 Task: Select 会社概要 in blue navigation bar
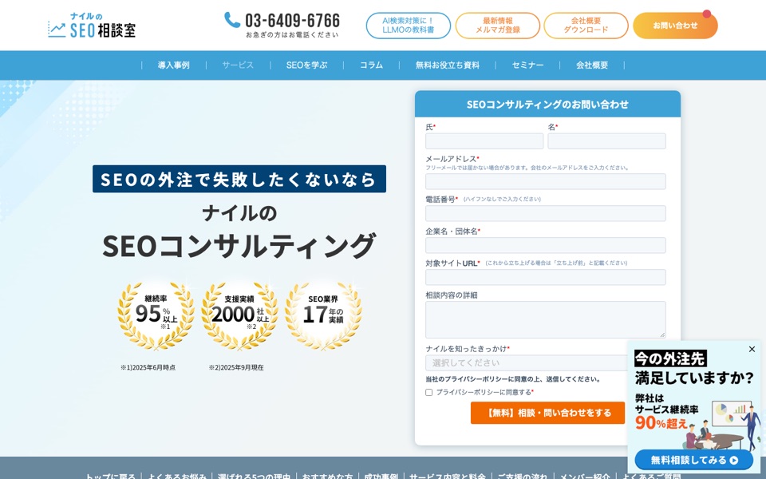[x=592, y=65]
